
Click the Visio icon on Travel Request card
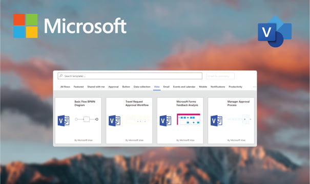click(x=114, y=121)
